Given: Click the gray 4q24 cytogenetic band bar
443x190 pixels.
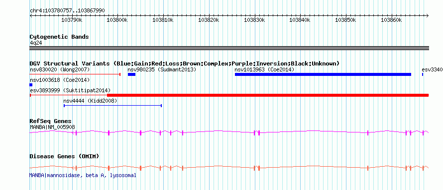Looking at the screenshot, I should [229, 48].
